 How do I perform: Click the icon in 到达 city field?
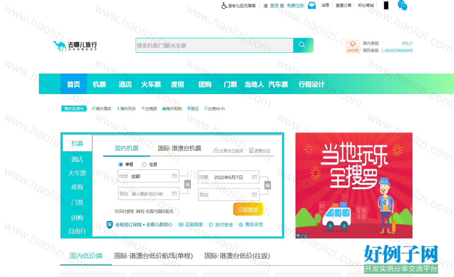(174, 193)
